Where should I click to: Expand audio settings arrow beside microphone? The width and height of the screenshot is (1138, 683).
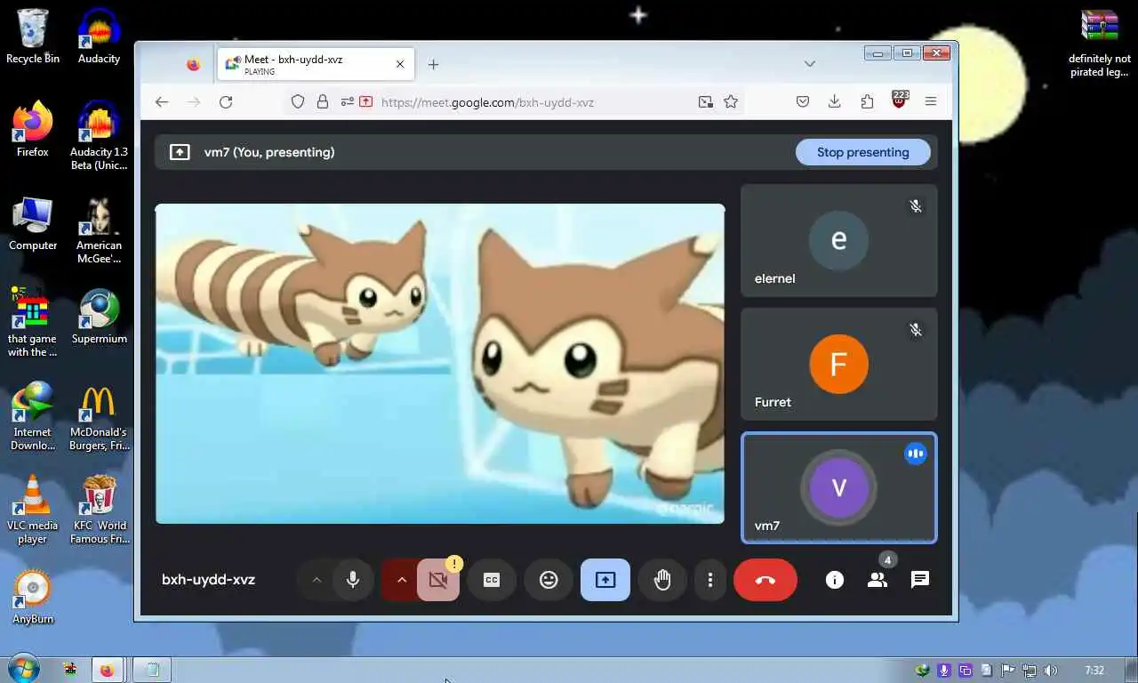pos(316,580)
